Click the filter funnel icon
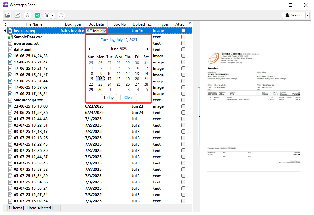The width and height of the screenshot is (314, 215). [47, 15]
